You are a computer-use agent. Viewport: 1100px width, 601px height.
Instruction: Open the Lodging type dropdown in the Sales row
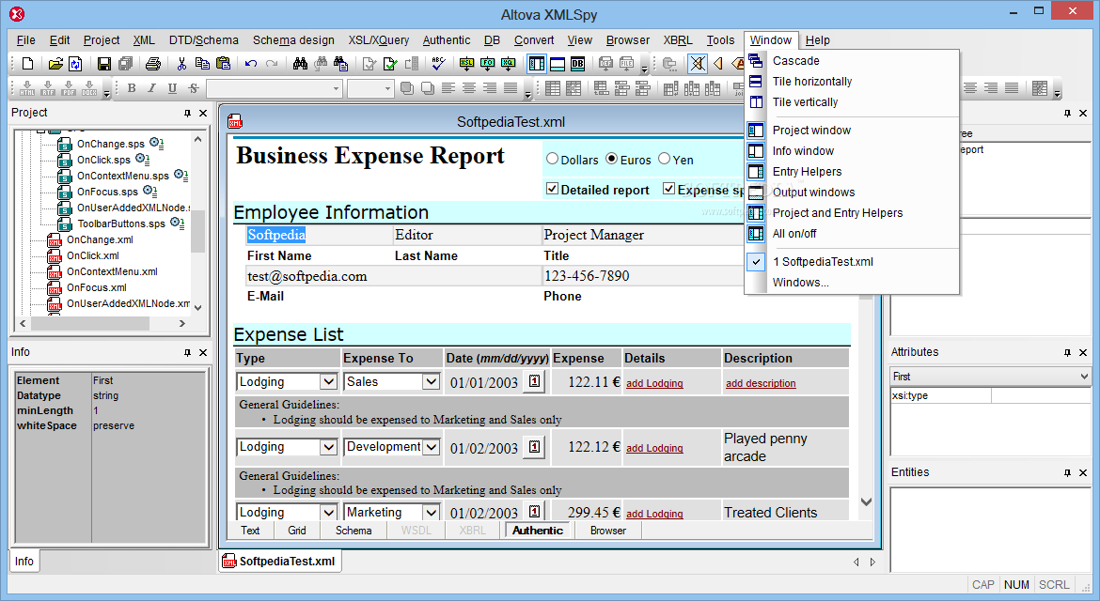[x=328, y=382]
